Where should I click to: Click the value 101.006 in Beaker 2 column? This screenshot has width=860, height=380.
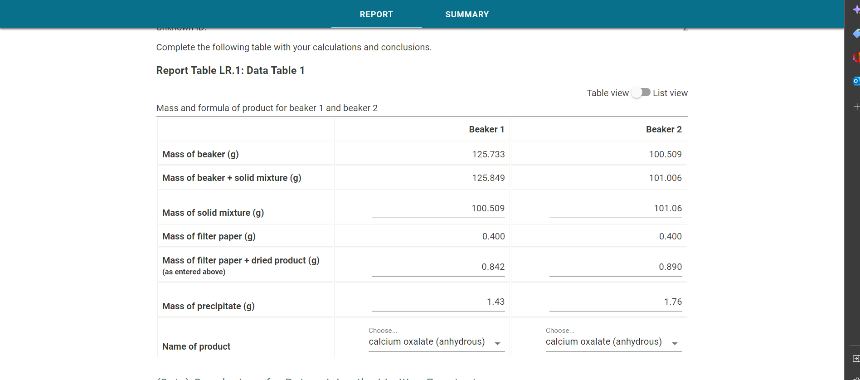665,178
